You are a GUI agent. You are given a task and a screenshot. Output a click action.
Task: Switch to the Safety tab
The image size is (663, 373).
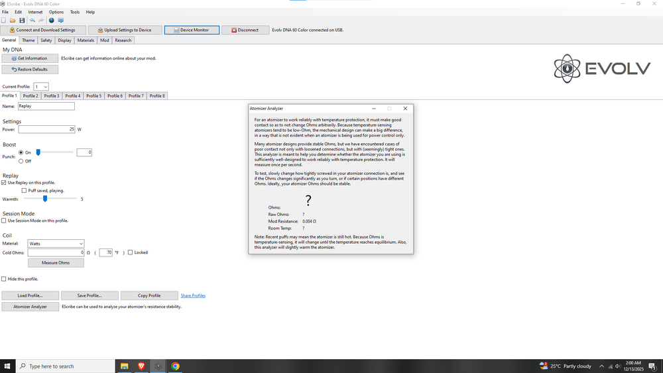[x=46, y=40]
